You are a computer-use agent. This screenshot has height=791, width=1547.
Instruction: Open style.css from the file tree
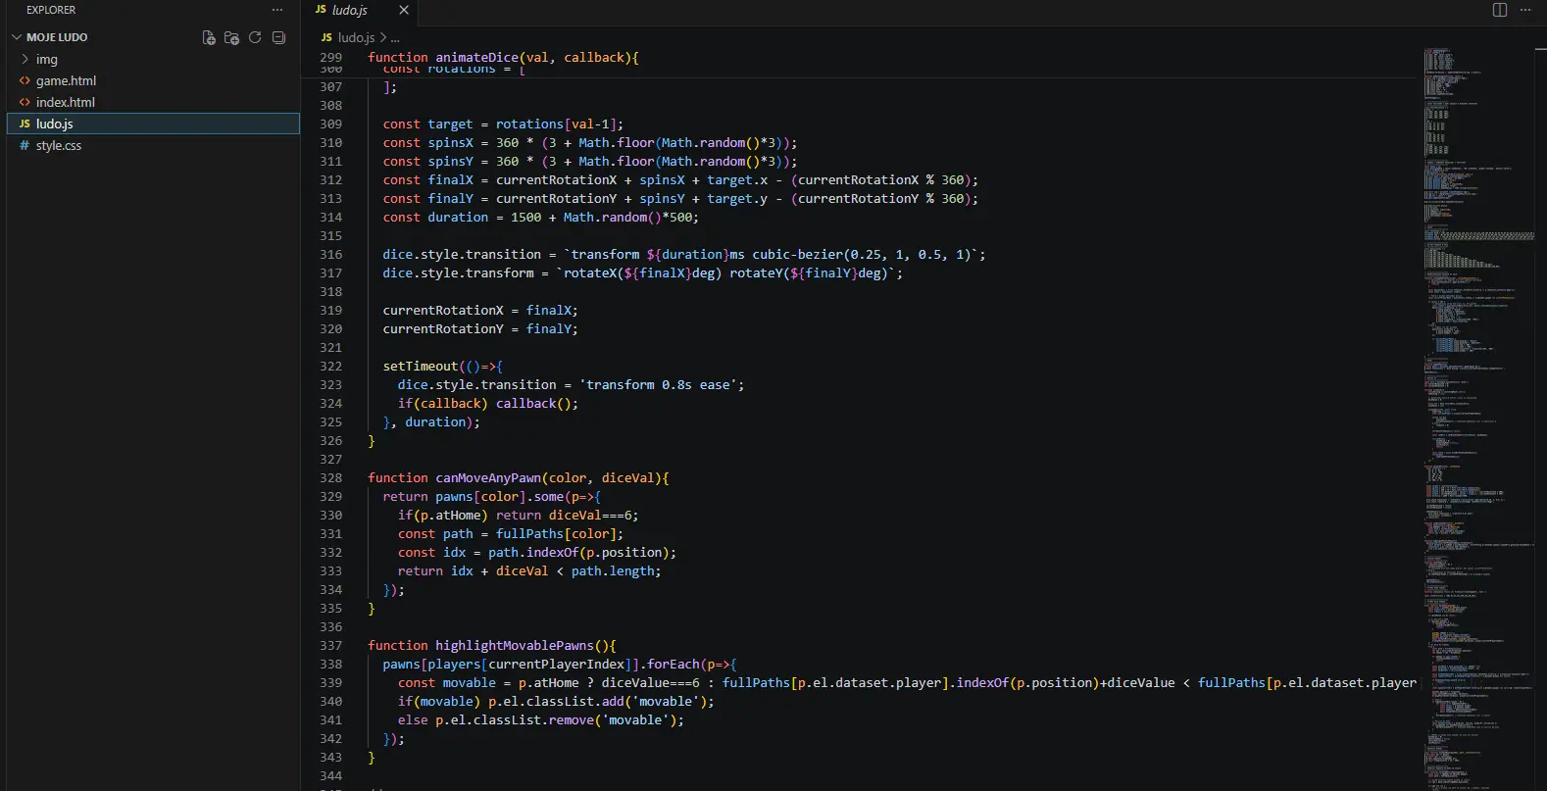58,146
